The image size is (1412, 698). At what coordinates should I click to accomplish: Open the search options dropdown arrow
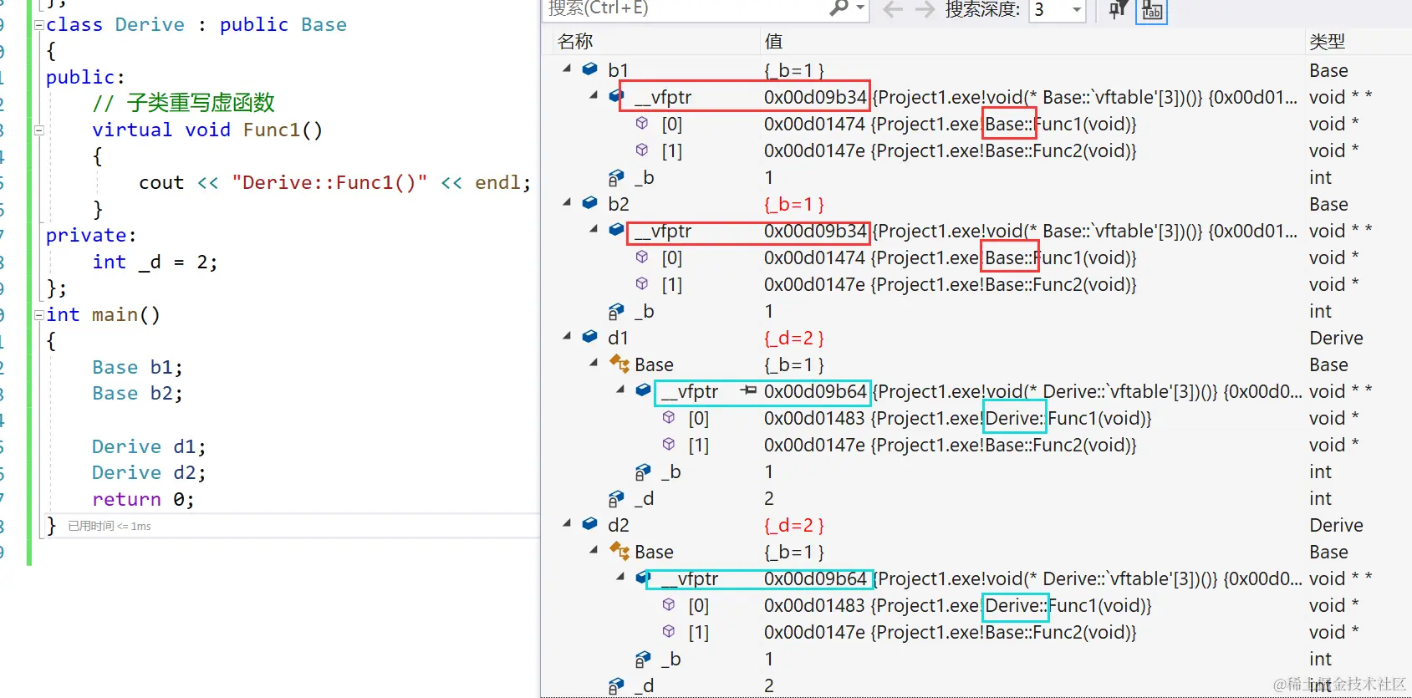860,9
